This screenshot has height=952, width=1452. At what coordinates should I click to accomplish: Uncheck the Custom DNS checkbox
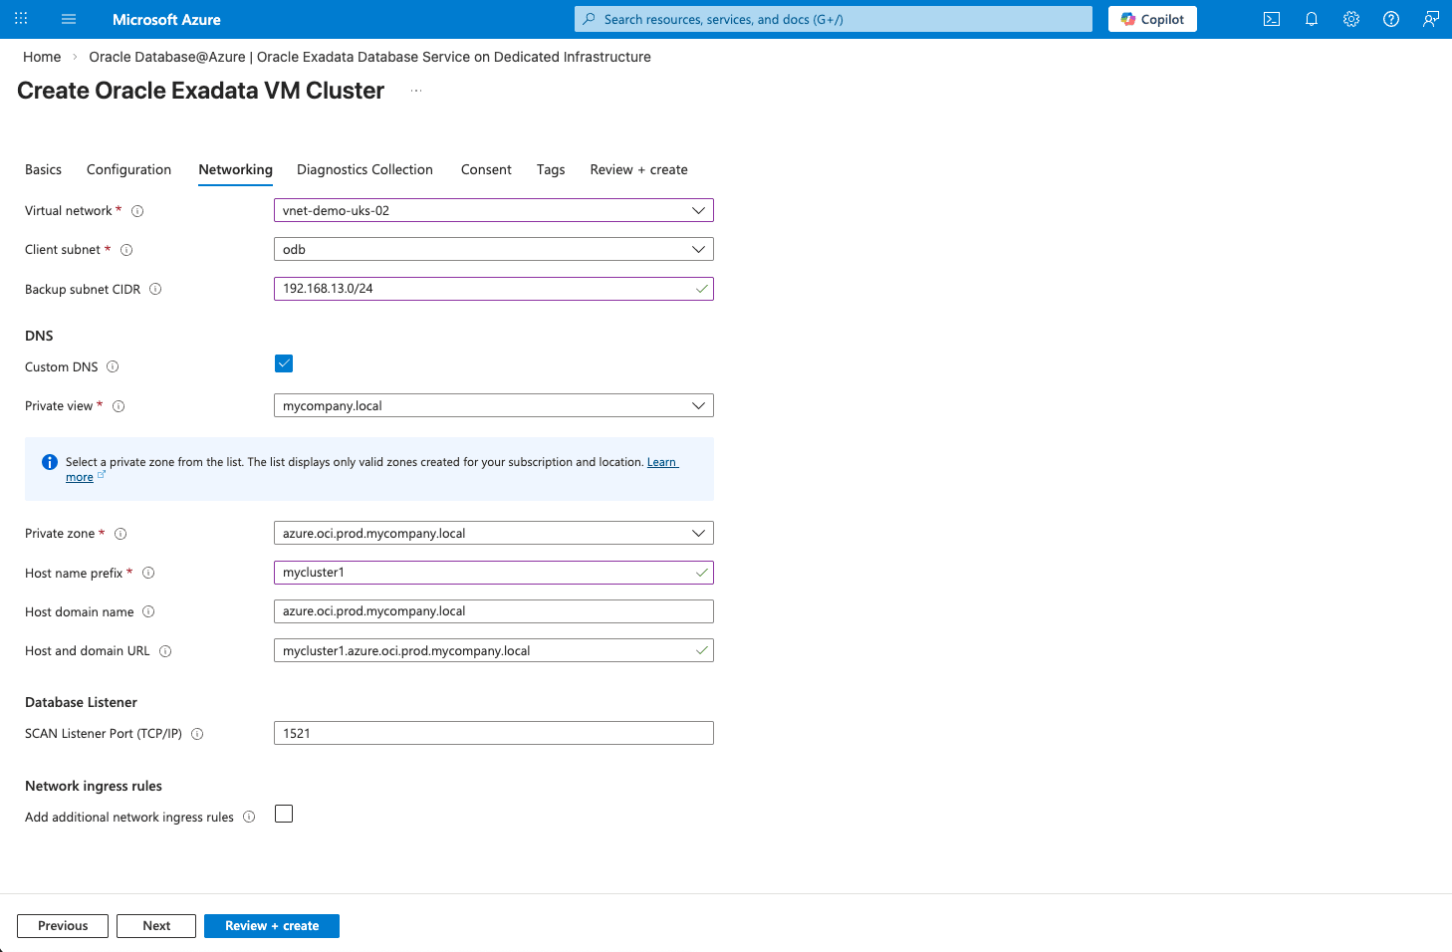pos(284,362)
